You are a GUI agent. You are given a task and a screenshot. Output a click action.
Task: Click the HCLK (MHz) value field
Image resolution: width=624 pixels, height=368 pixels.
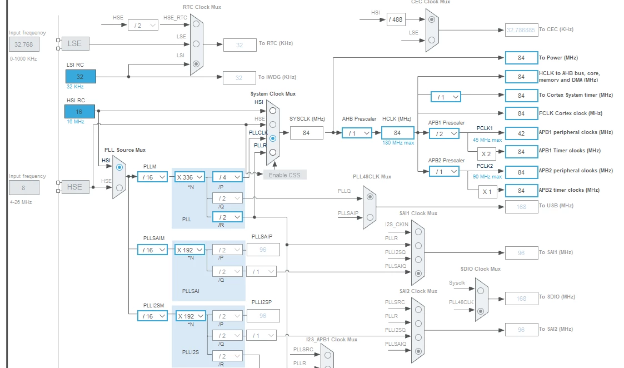[397, 133]
